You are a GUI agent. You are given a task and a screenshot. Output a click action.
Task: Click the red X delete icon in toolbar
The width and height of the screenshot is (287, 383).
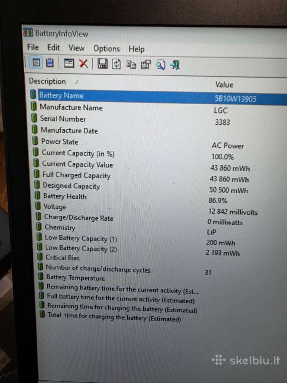coord(83,63)
